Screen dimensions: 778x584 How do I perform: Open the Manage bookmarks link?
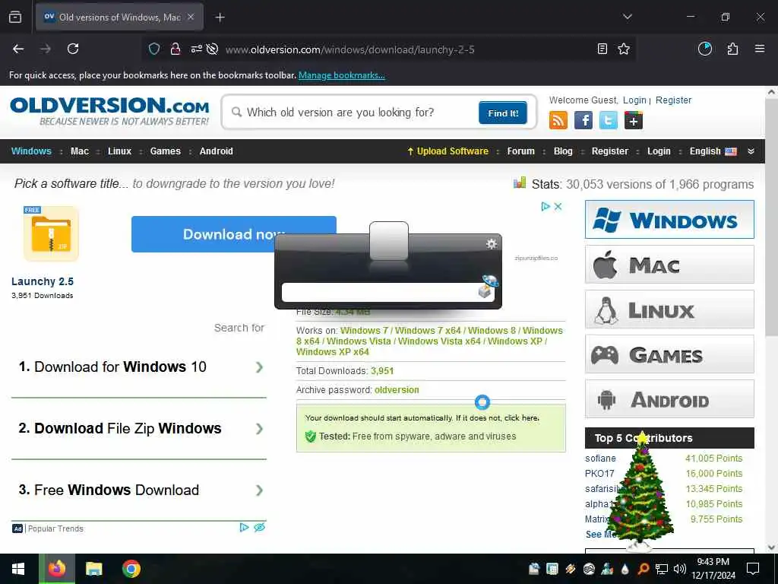click(341, 75)
